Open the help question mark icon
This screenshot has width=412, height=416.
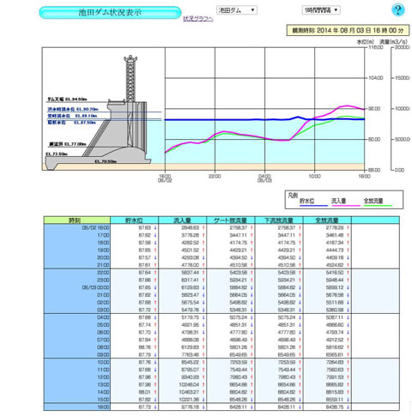coord(398,10)
